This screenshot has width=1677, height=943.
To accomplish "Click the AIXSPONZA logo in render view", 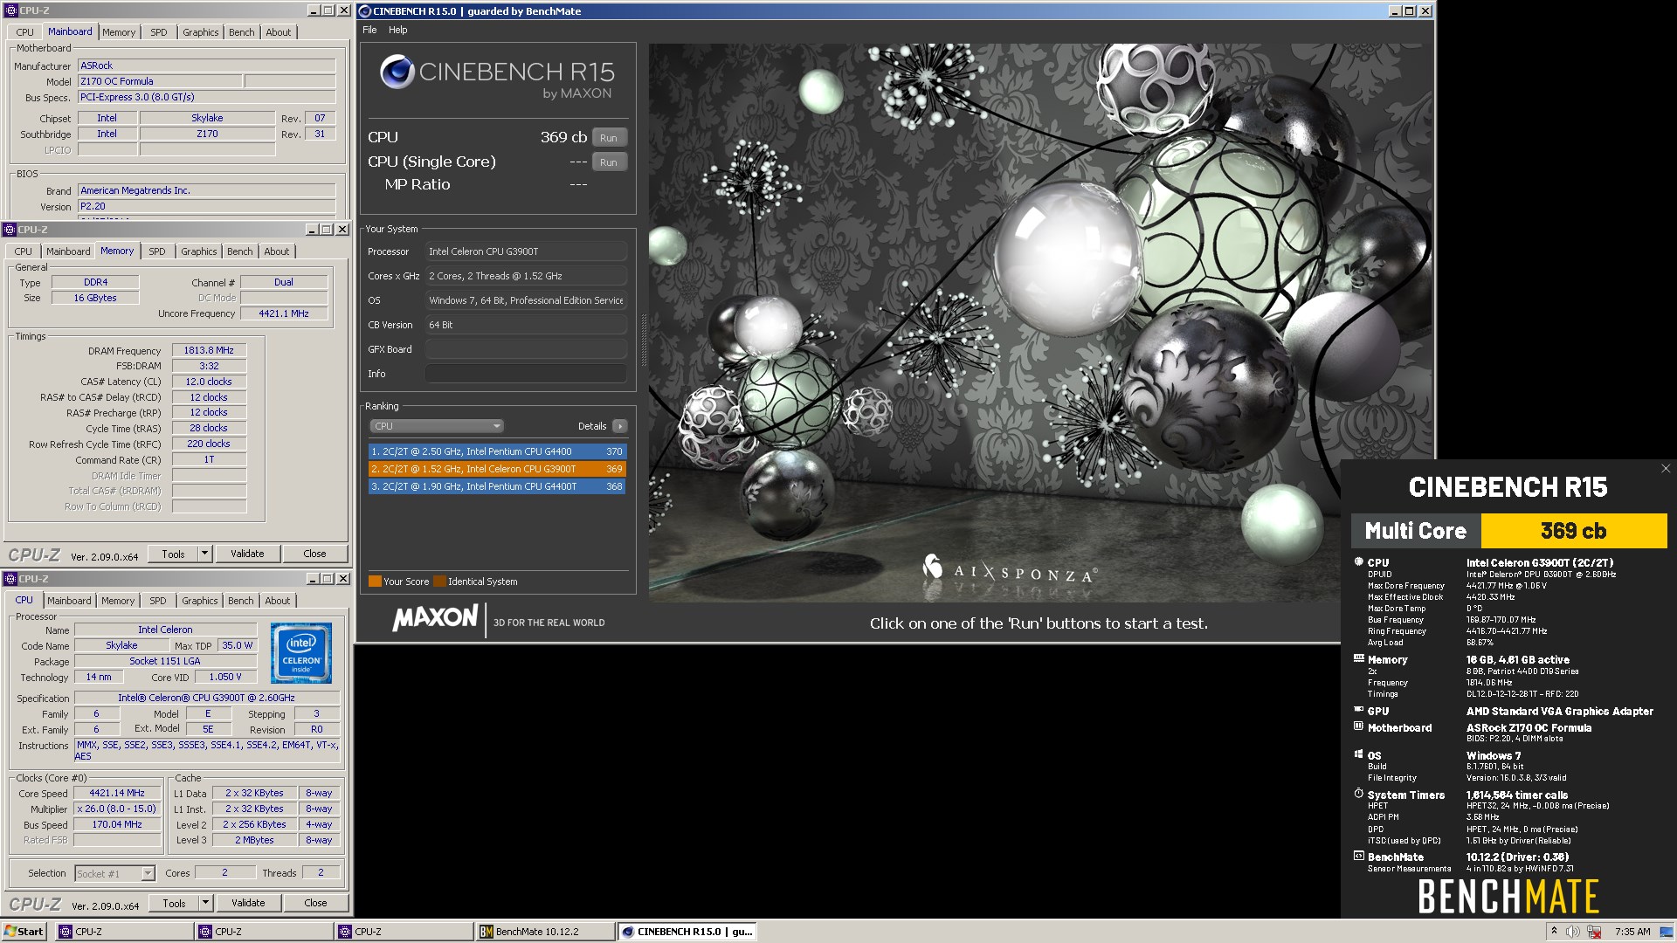I will 1010,571.
